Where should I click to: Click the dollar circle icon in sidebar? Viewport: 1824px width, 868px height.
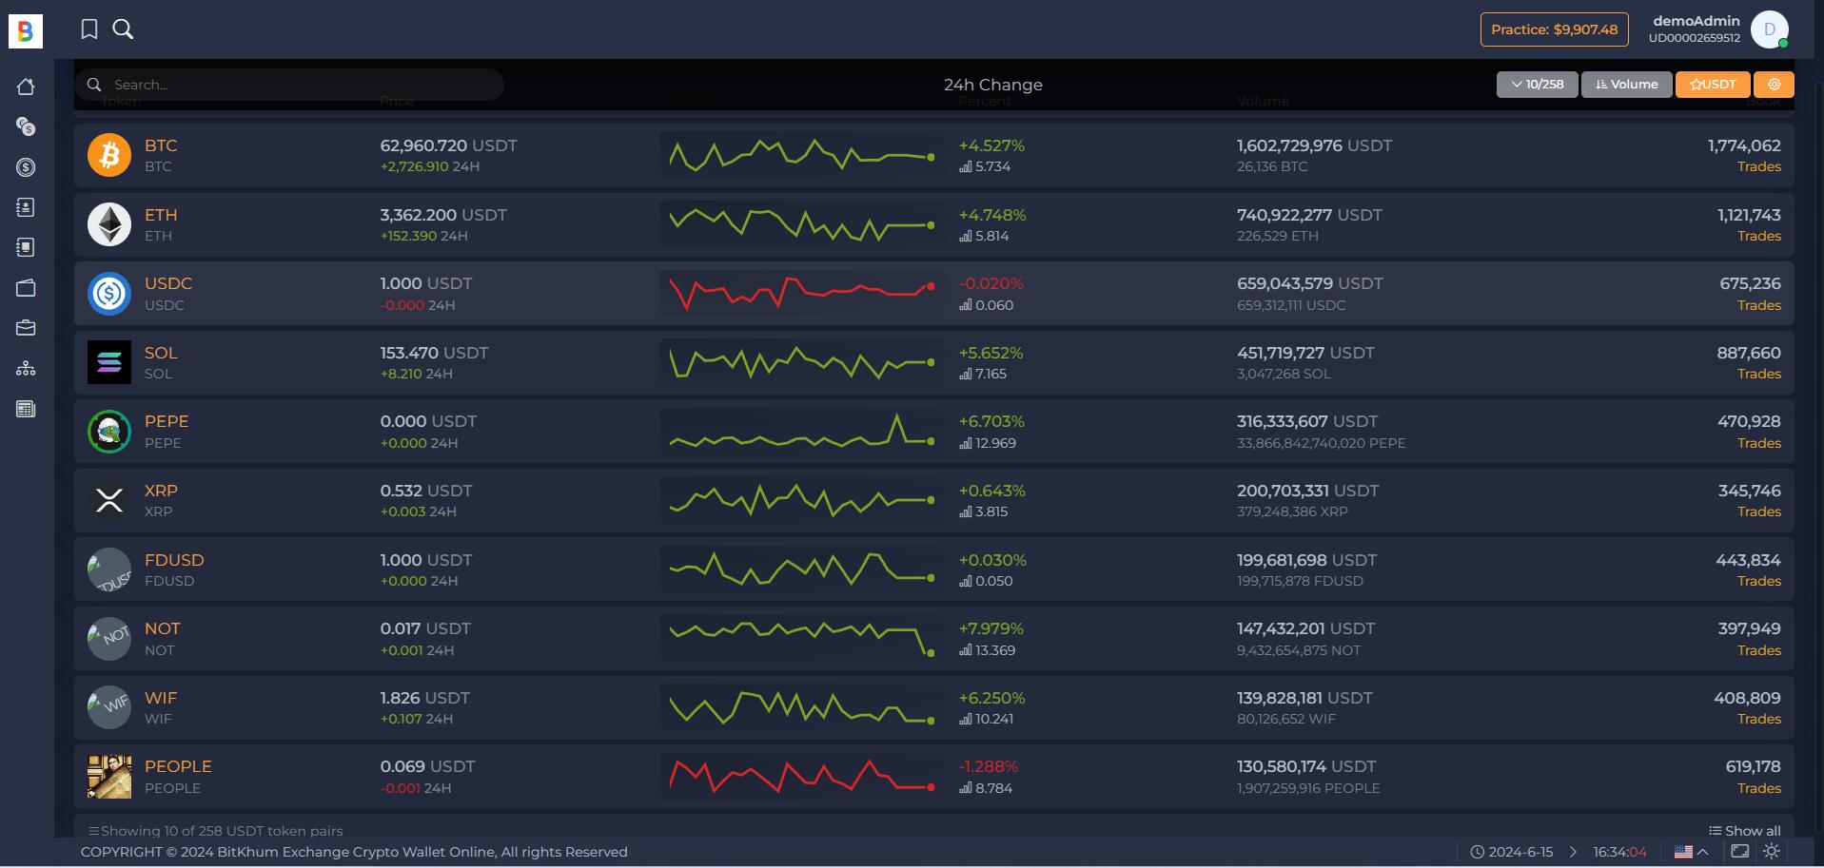click(x=26, y=167)
